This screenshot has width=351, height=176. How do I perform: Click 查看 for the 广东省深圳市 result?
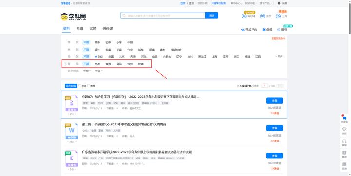(x=274, y=156)
